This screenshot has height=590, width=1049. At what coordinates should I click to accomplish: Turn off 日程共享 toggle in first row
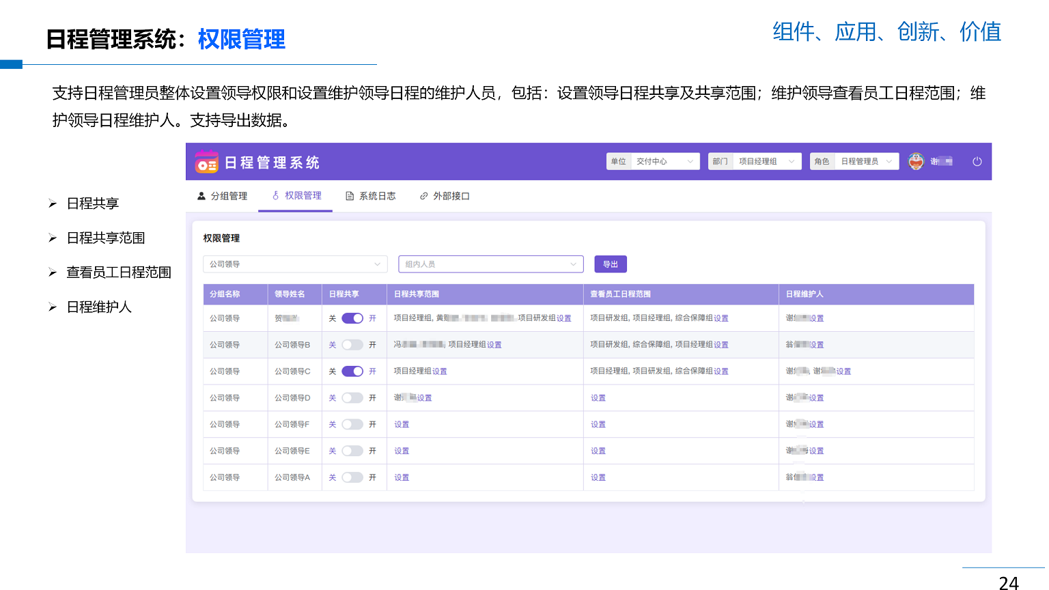tap(352, 318)
